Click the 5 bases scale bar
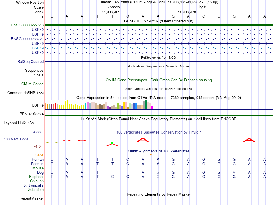Image resolution: width=273 pixels, height=205 pixels. [159, 7]
